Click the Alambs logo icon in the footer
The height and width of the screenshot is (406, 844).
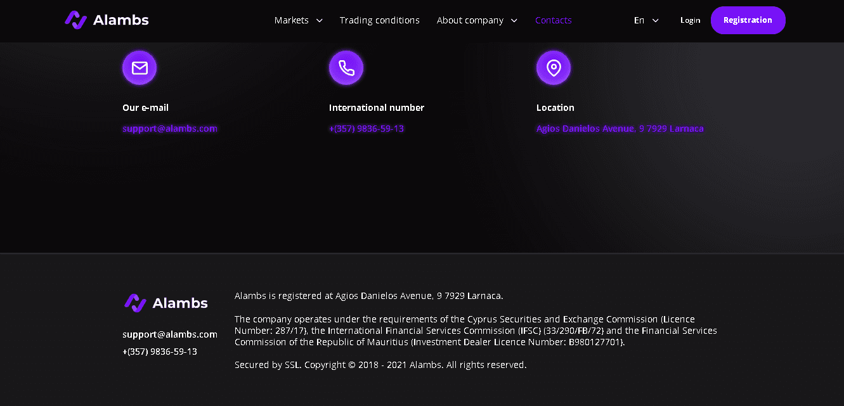(x=135, y=303)
